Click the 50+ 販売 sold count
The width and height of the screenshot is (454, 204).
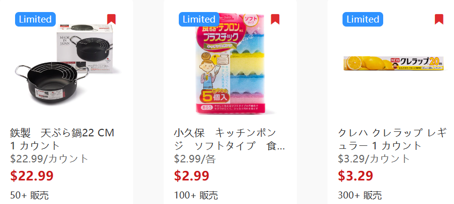29,195
